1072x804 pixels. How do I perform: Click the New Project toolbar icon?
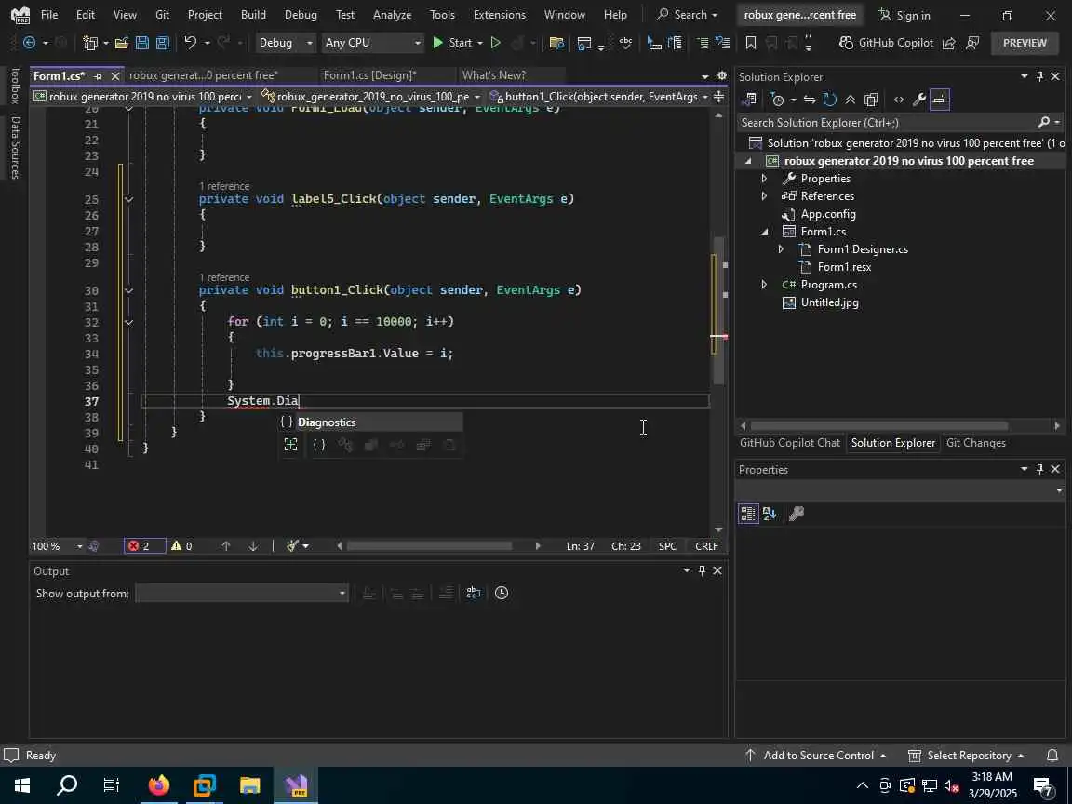pos(89,43)
